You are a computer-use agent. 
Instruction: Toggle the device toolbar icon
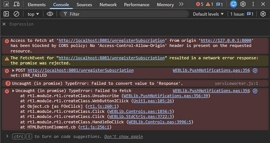coord(16,4)
